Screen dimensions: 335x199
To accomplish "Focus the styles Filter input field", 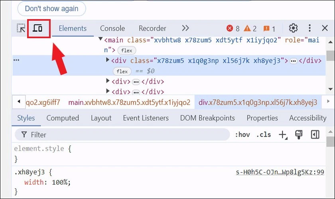I will click(x=122, y=135).
